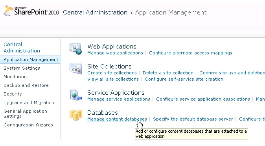Open Upgrade and Migration section
Screen dimensions: 265x146
(29, 103)
